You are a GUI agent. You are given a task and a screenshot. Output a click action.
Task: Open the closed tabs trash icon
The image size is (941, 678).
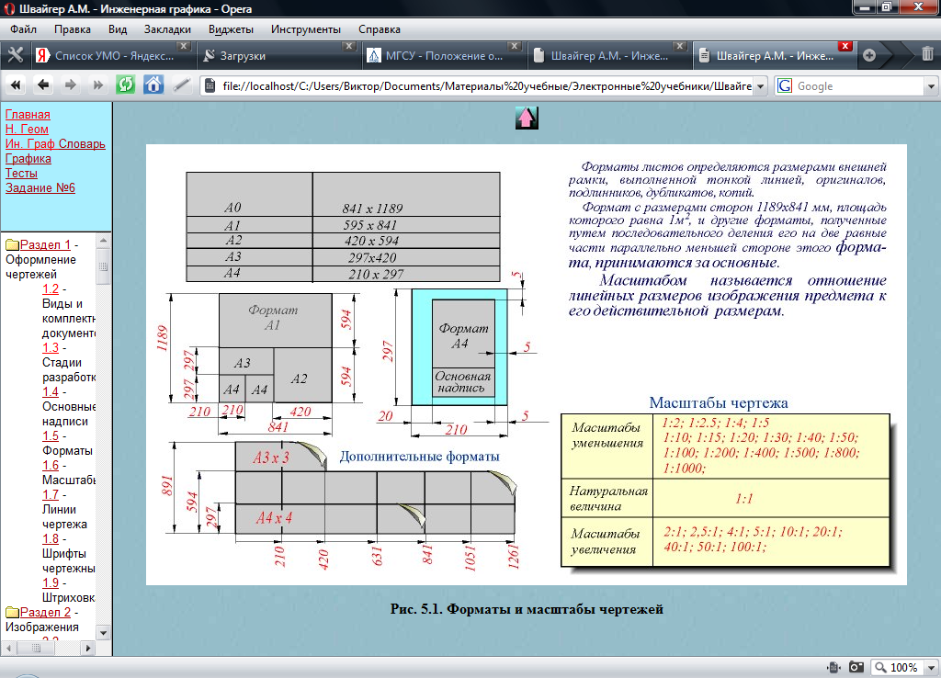pyautogui.click(x=927, y=54)
